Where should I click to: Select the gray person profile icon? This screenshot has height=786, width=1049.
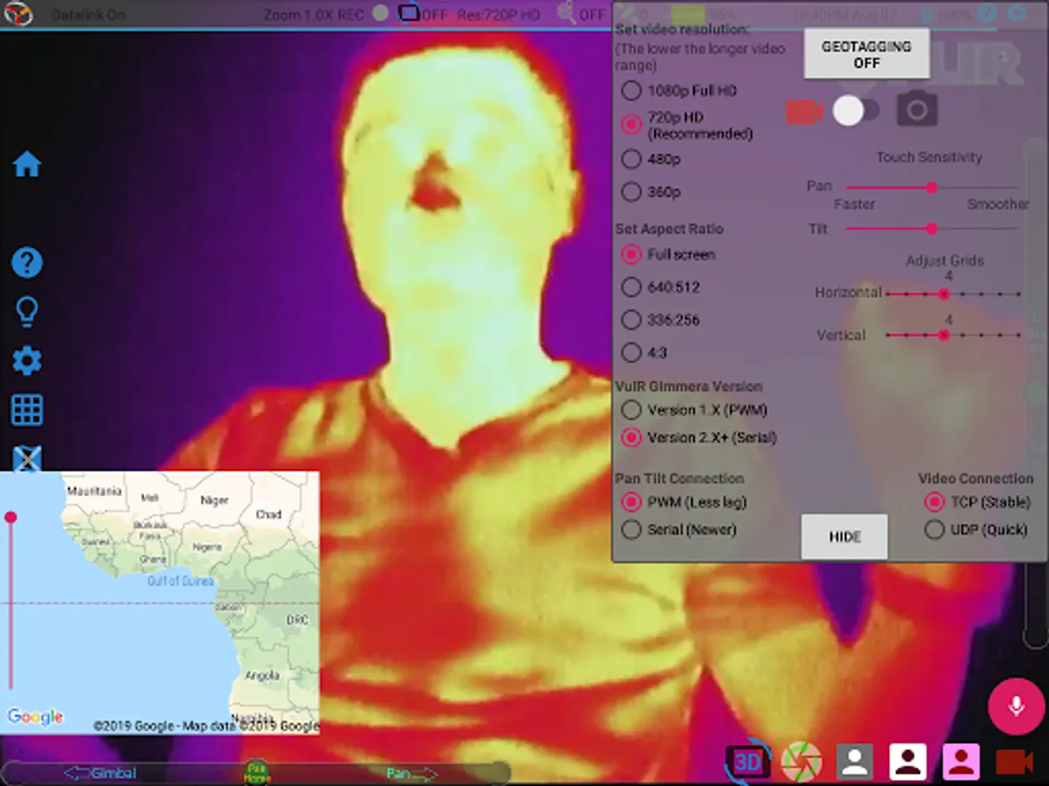point(855,762)
